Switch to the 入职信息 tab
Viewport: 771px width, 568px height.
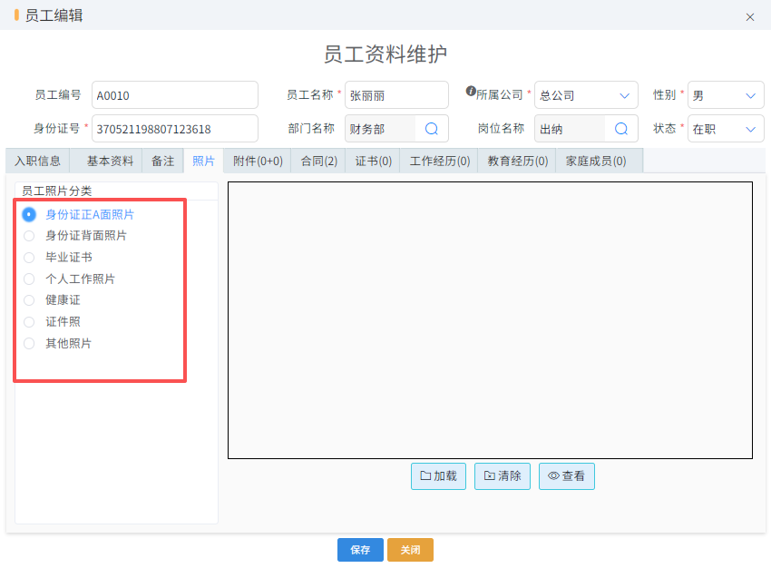pyautogui.click(x=38, y=161)
